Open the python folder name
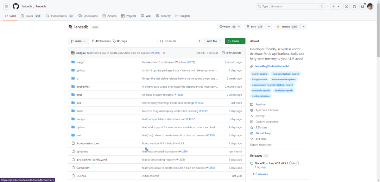The width and height of the screenshot is (380, 182). [81, 127]
